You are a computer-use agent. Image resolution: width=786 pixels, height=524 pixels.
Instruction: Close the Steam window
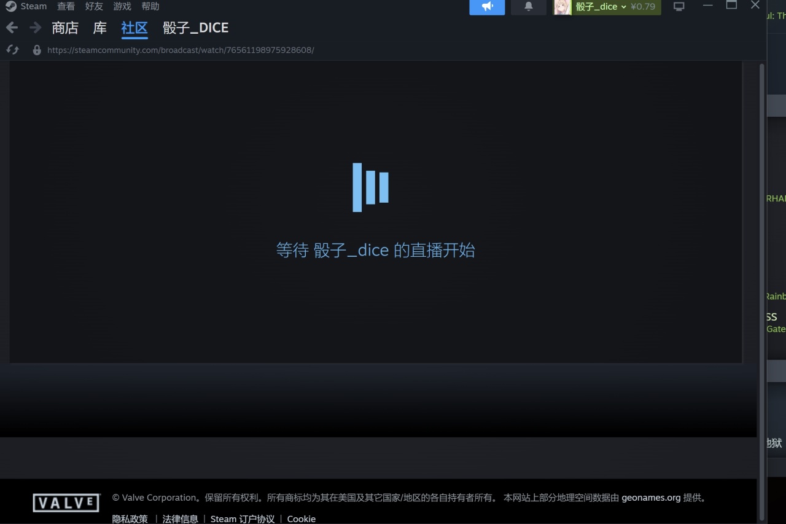pos(755,5)
